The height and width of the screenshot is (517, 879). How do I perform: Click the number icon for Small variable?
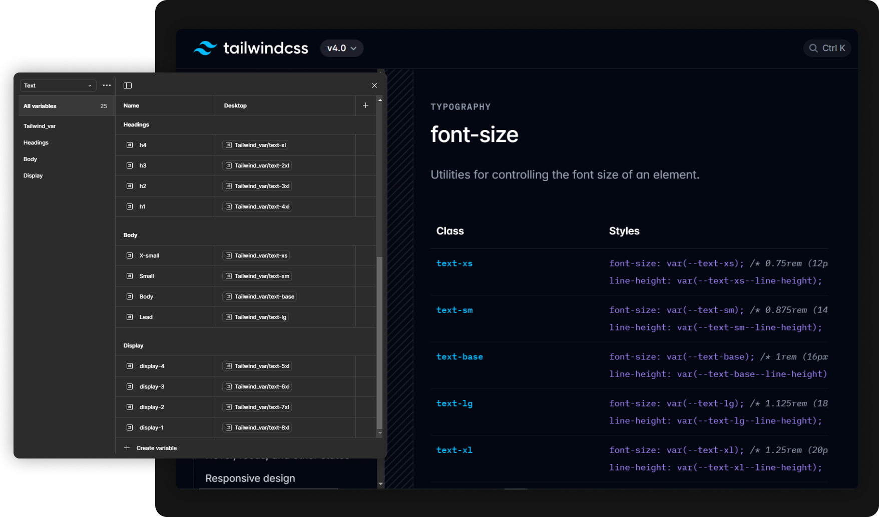tap(130, 276)
